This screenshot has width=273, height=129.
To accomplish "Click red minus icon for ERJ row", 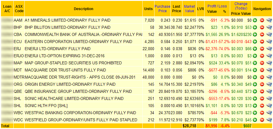I will (x=262, y=49).
